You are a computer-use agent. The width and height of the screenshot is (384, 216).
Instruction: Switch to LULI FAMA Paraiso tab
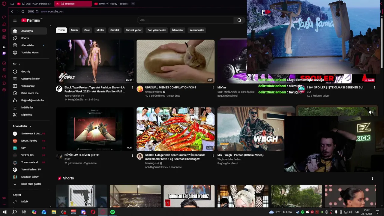(x=34, y=4)
